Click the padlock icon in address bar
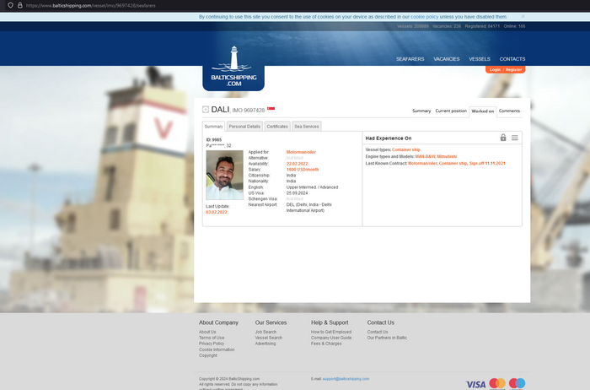Viewport: 590px width, 390px height. (20, 5)
